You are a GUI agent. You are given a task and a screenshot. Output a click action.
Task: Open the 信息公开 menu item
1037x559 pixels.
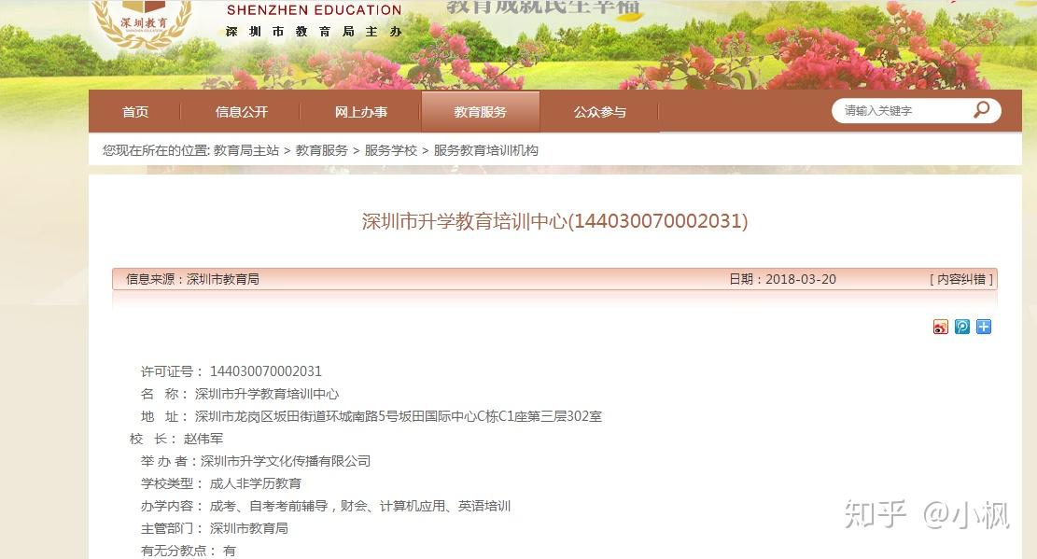coord(240,112)
